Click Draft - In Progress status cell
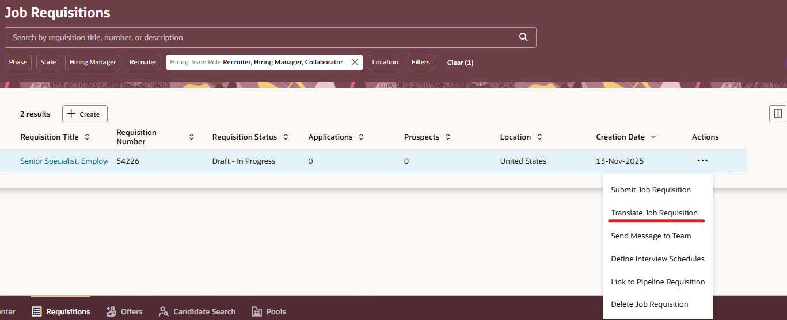Screen dimensions: 787x320 (244, 161)
